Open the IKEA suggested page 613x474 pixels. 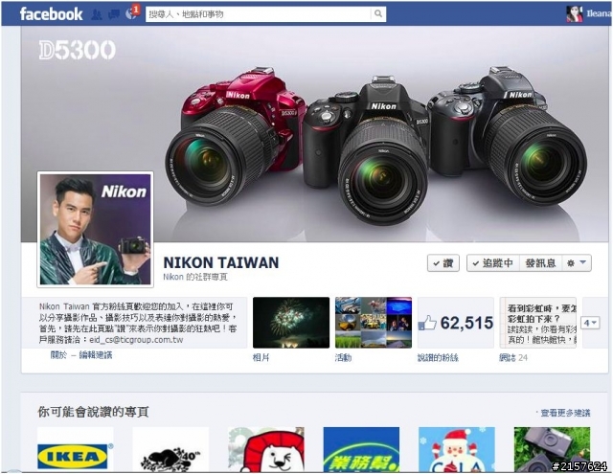coord(75,449)
